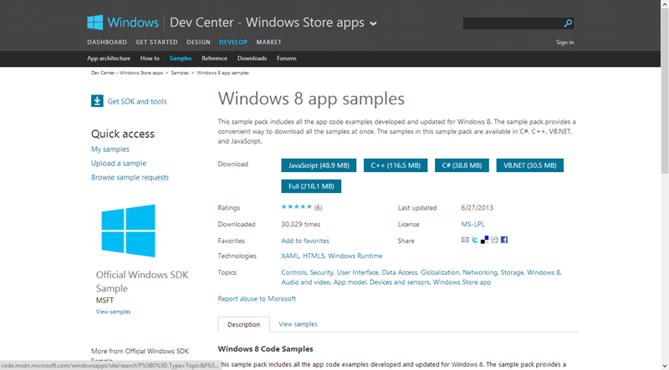Click Add to favorites

(x=305, y=241)
